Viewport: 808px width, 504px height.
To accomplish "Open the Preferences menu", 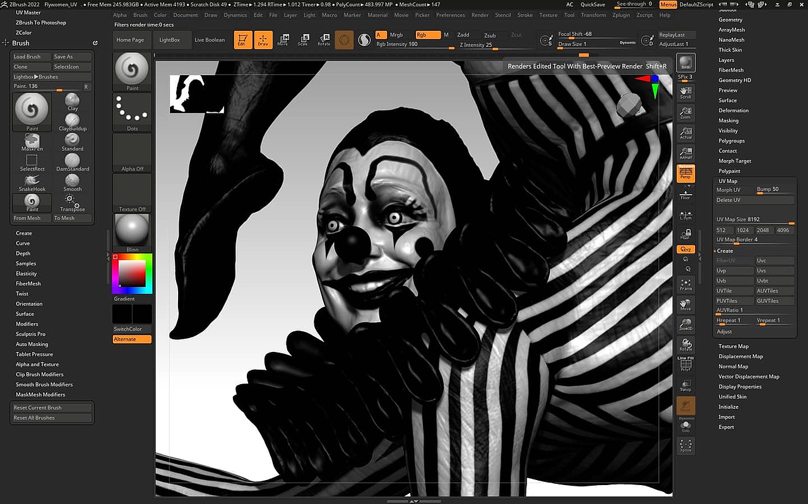I will (x=450, y=15).
